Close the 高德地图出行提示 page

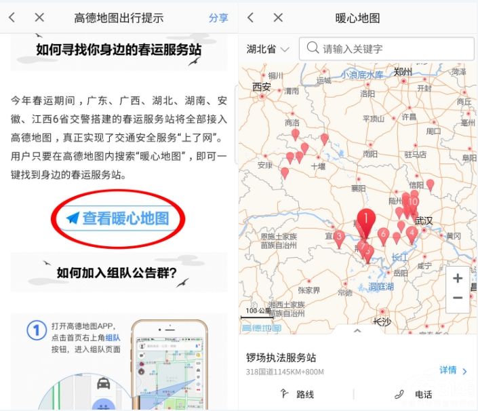coord(39,18)
